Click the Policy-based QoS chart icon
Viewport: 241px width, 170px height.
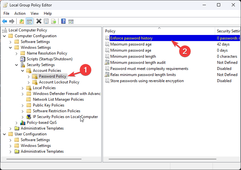(x=23, y=123)
